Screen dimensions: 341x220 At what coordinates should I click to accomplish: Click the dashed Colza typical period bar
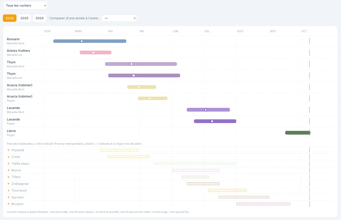pos(128,157)
